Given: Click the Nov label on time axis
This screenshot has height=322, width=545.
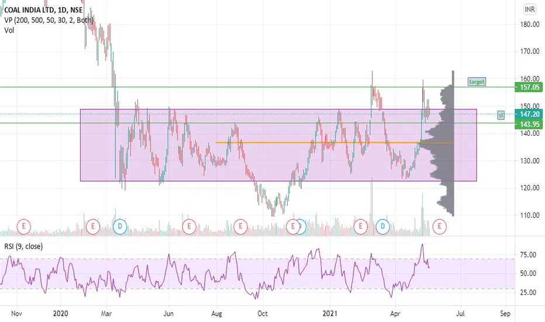Looking at the screenshot, I should coord(17,314).
